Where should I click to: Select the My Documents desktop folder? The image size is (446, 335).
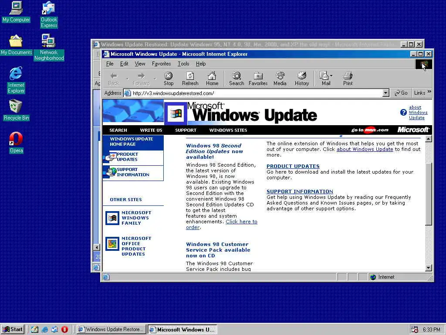[x=16, y=45]
